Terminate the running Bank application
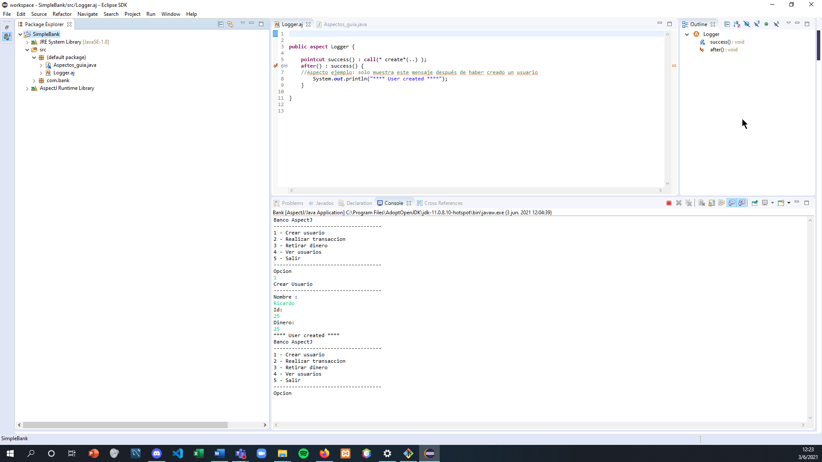 tap(669, 203)
